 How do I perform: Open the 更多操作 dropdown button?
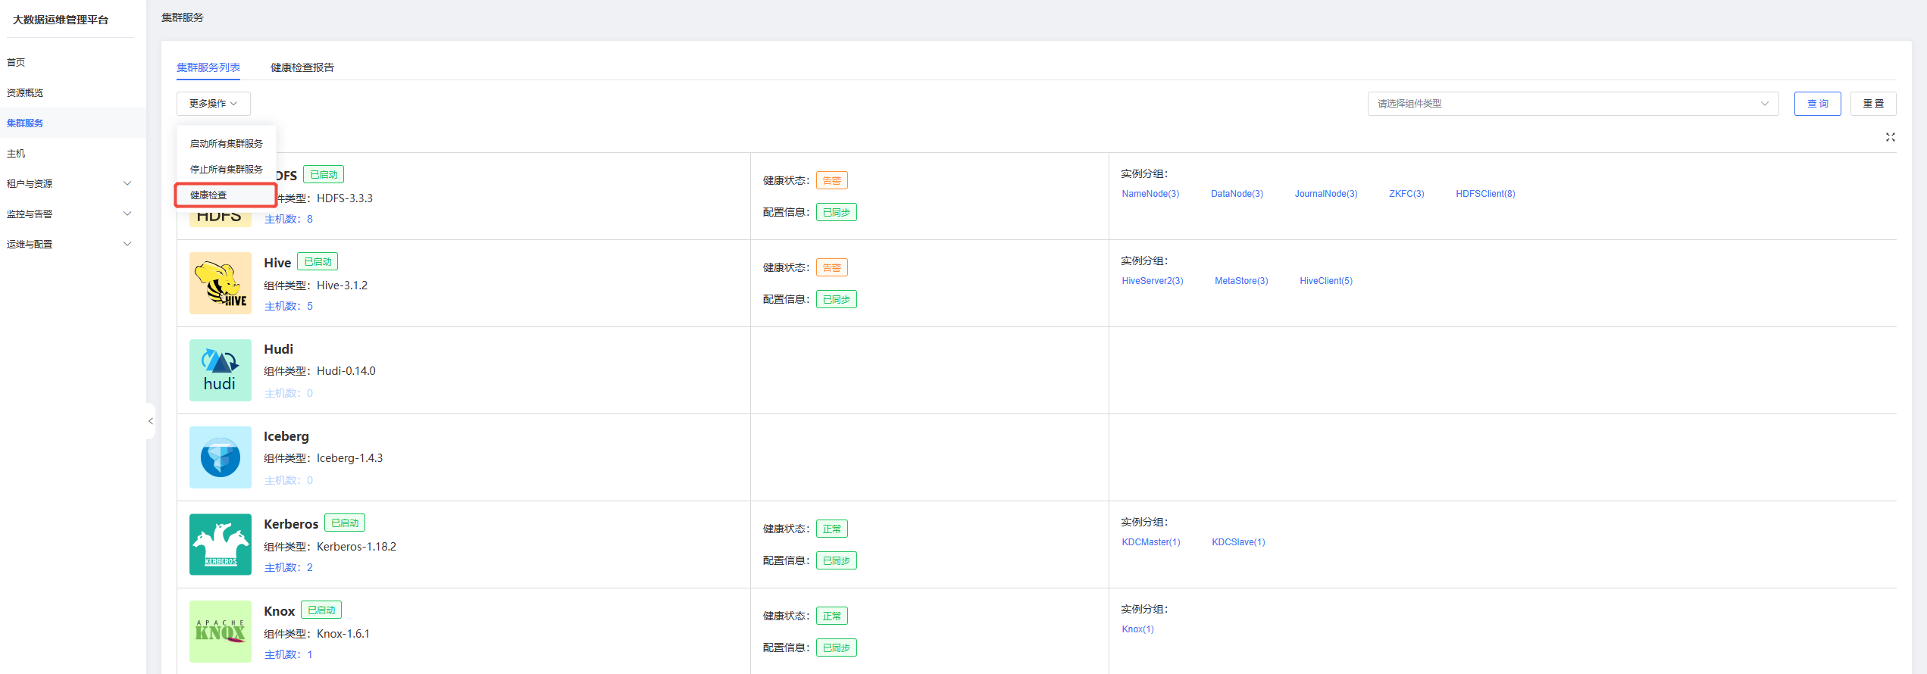pos(213,104)
